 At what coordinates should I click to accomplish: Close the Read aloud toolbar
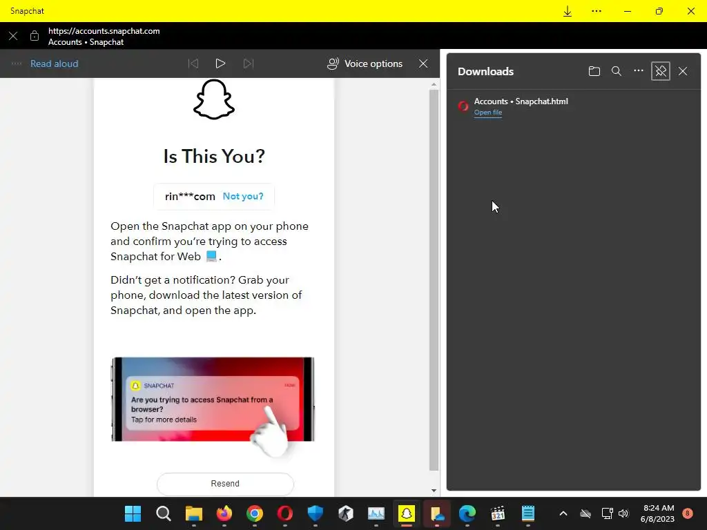coord(423,63)
